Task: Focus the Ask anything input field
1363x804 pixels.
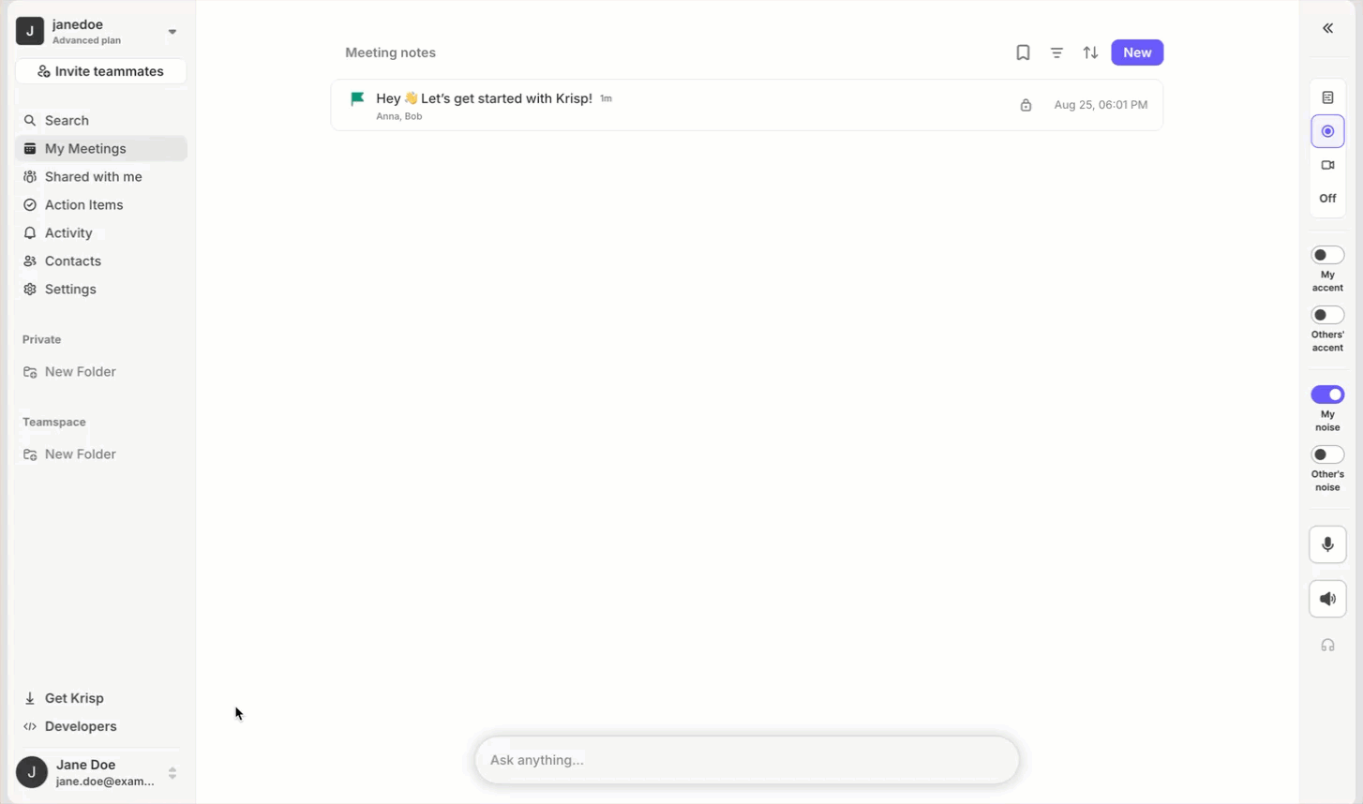Action: (747, 760)
